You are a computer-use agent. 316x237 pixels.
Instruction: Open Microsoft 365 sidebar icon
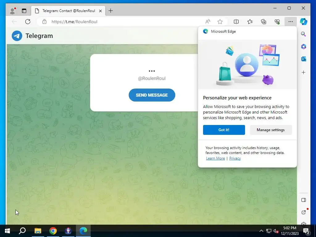tap(304, 47)
